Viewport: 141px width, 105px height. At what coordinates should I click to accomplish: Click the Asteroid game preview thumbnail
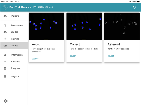click(x=122, y=26)
